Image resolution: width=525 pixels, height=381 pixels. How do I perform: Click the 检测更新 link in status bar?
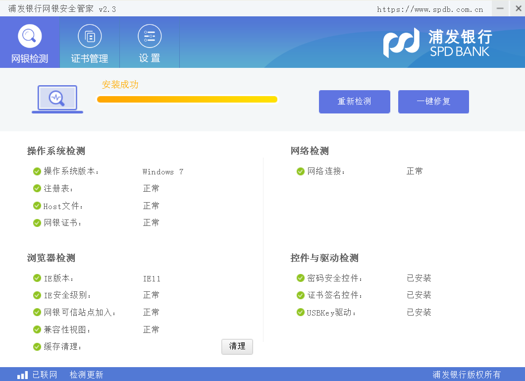pos(86,375)
